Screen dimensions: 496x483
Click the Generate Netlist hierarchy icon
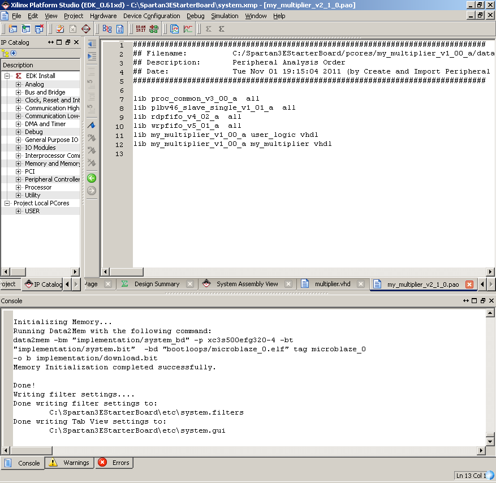coord(107,29)
